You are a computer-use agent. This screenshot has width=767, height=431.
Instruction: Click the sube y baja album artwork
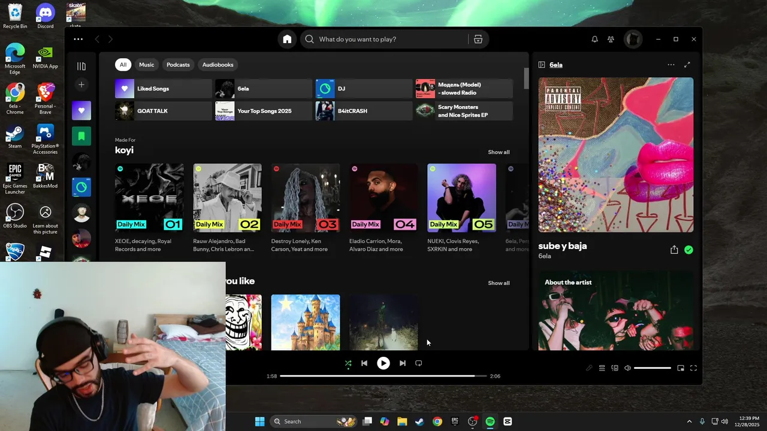(x=616, y=154)
